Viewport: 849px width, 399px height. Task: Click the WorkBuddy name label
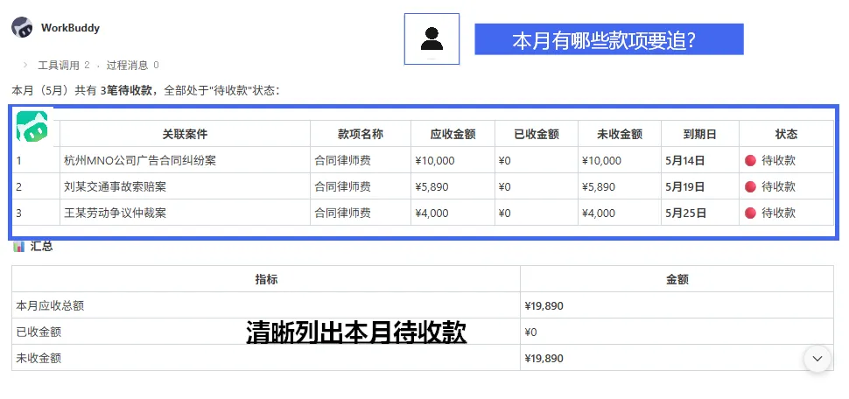coord(70,28)
